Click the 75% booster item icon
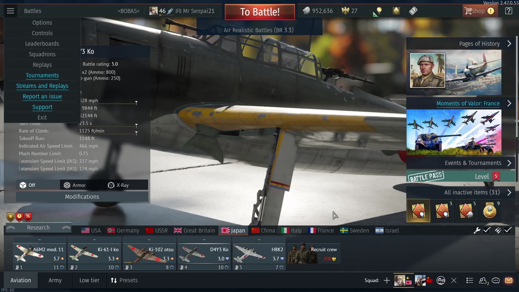 pyautogui.click(x=465, y=210)
